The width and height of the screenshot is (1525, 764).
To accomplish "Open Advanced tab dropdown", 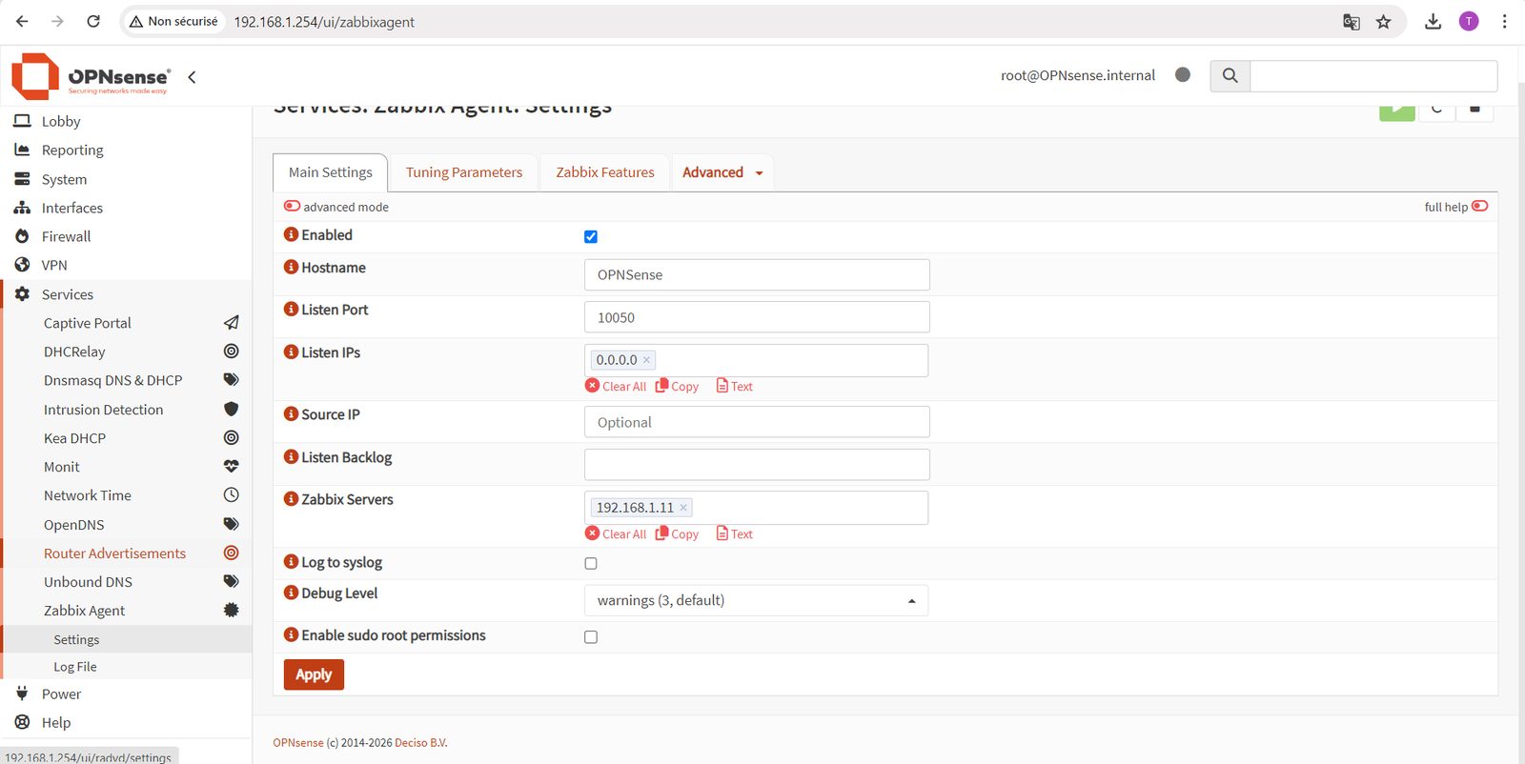I will [722, 172].
